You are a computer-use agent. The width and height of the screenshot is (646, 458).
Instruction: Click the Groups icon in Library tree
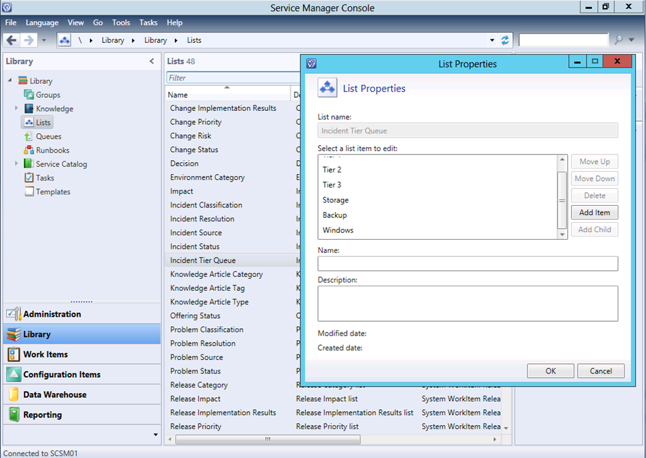pos(29,95)
